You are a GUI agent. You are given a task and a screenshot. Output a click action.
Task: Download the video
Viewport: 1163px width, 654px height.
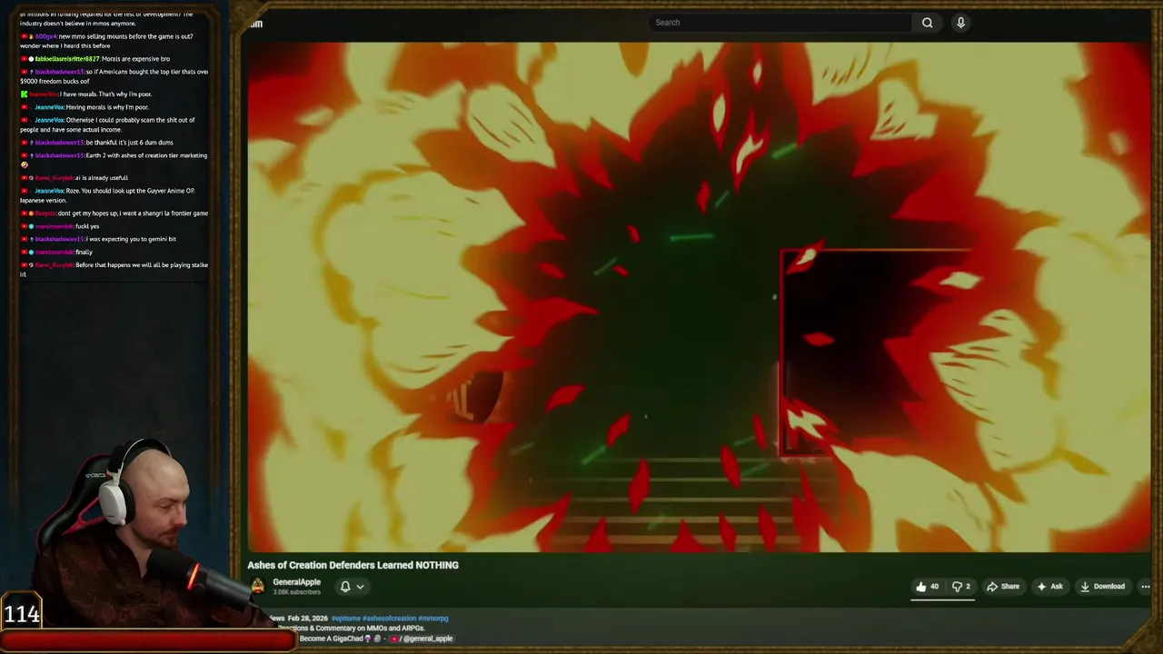point(1102,587)
